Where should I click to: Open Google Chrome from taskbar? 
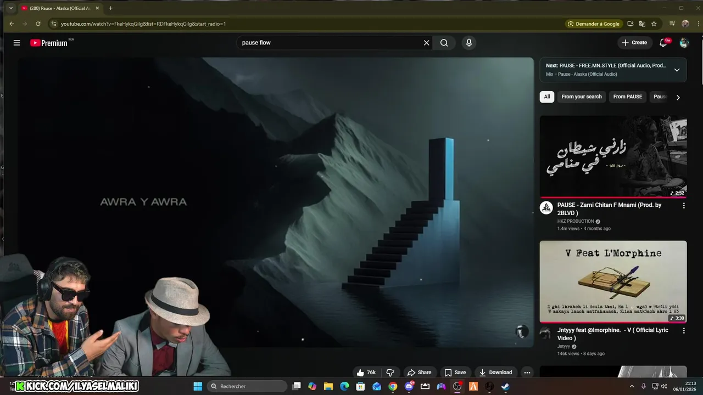click(393, 386)
